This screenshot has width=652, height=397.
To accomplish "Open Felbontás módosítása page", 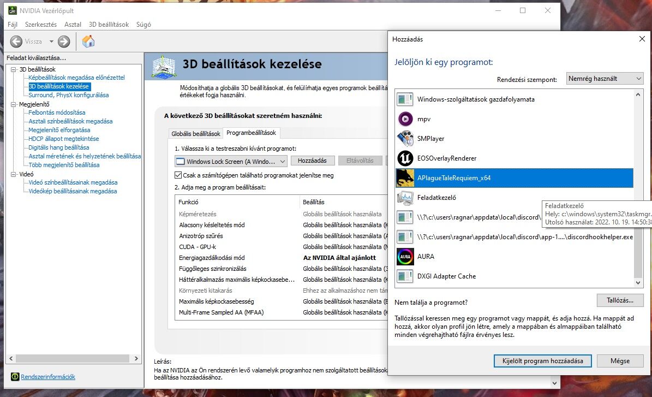I will point(57,112).
